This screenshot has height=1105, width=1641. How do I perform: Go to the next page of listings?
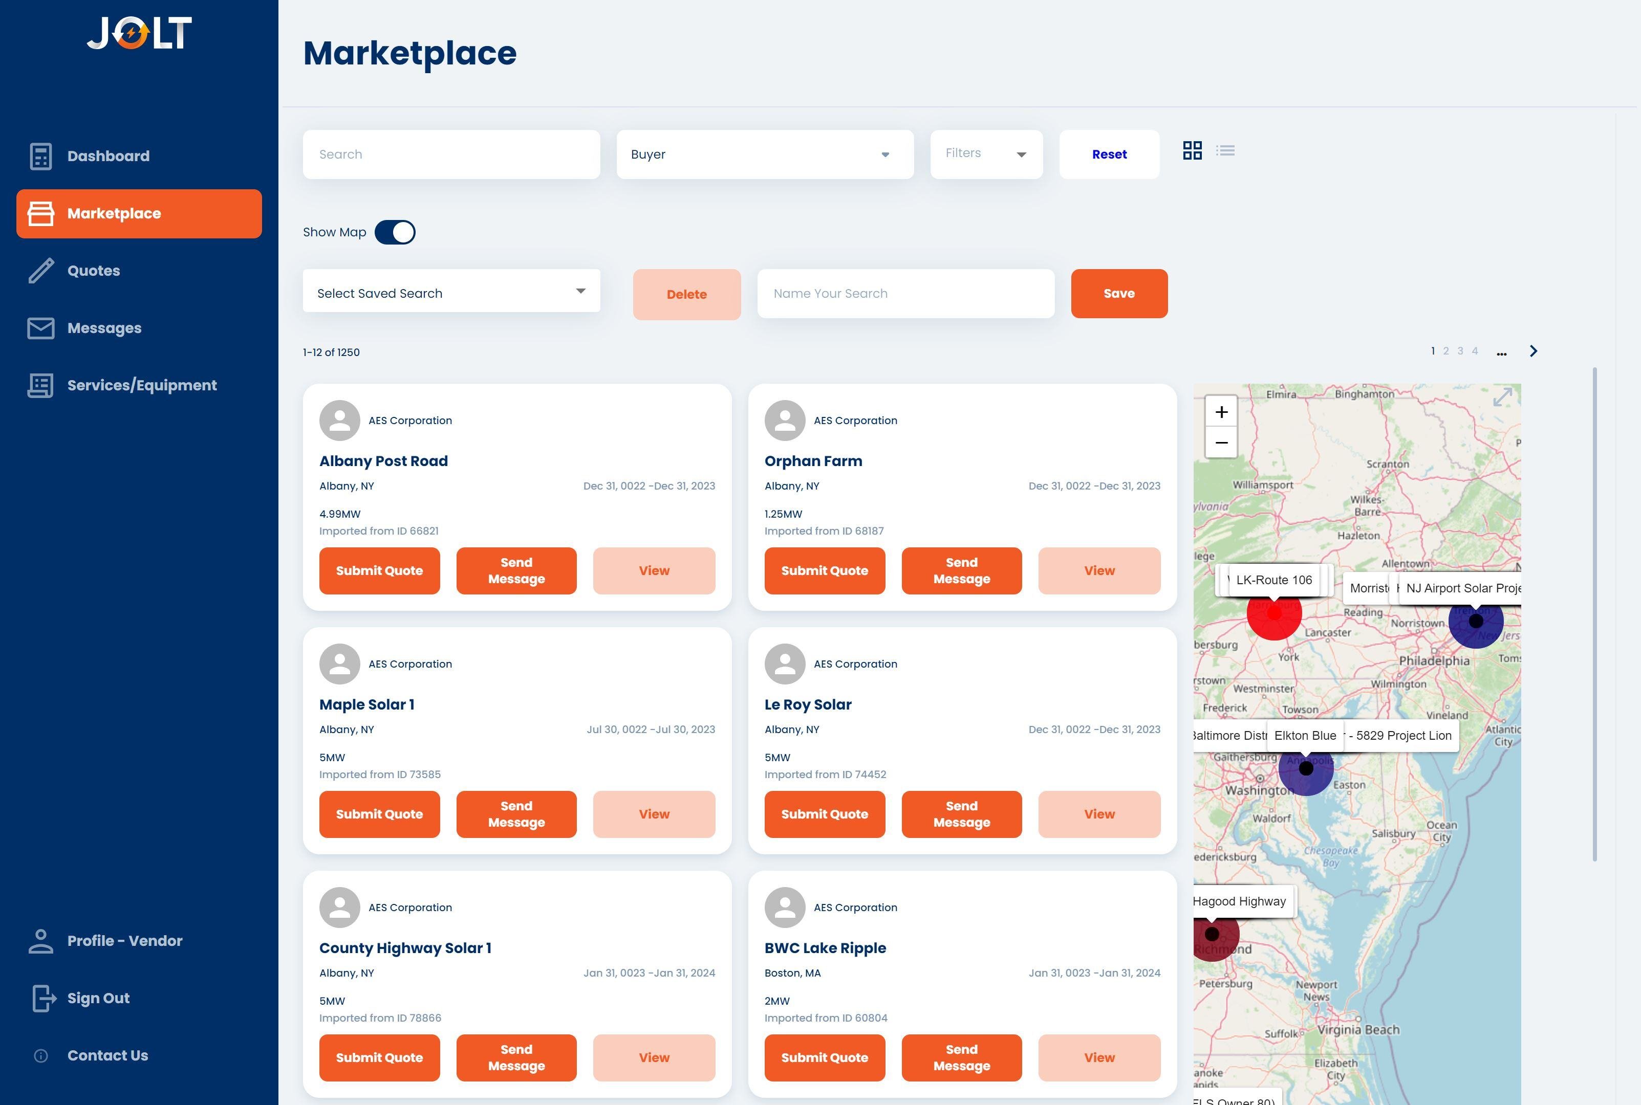[x=1533, y=350]
